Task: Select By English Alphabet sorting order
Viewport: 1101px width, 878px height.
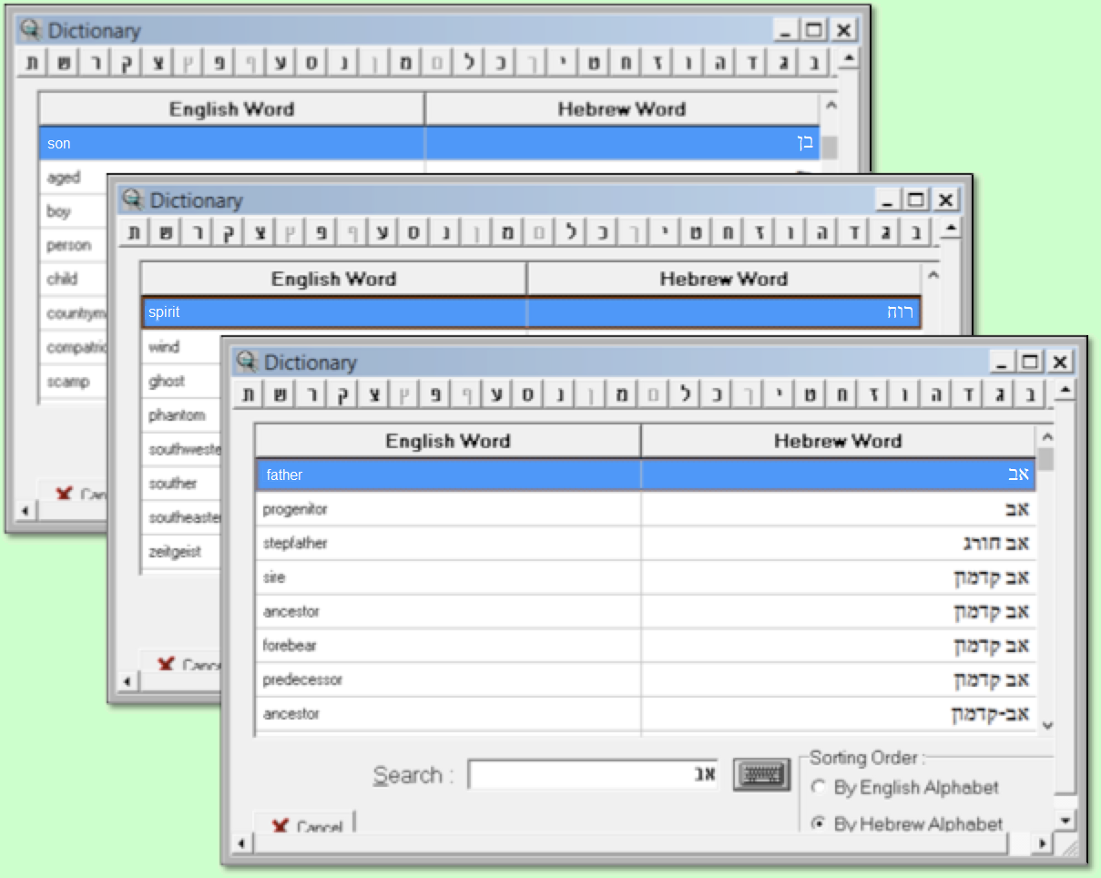Action: 819,787
